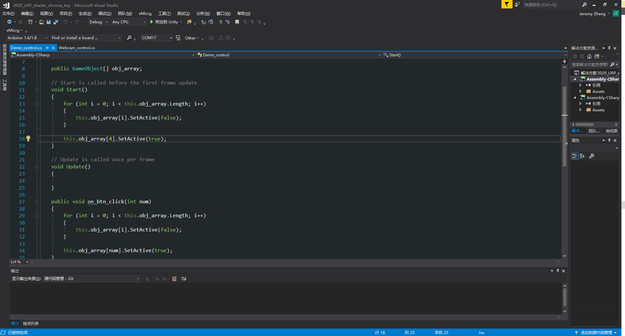Image resolution: width=625 pixels, height=336 pixels.
Task: Switch to the Webcam_control.cs tab
Action: pyautogui.click(x=77, y=48)
